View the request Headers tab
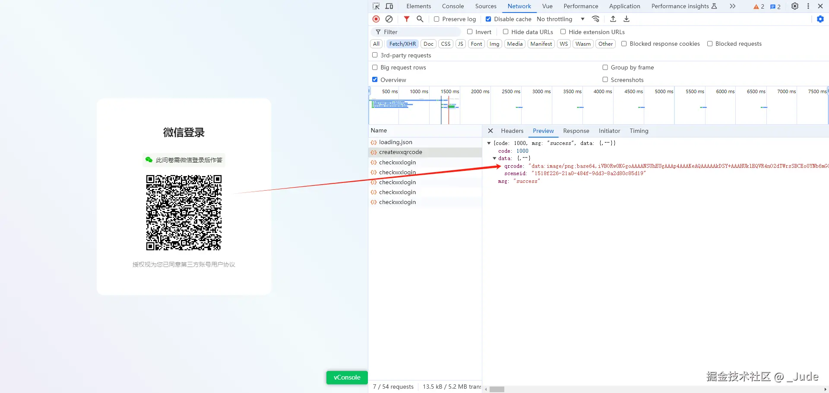Screen dimensions: 829x393 512,131
